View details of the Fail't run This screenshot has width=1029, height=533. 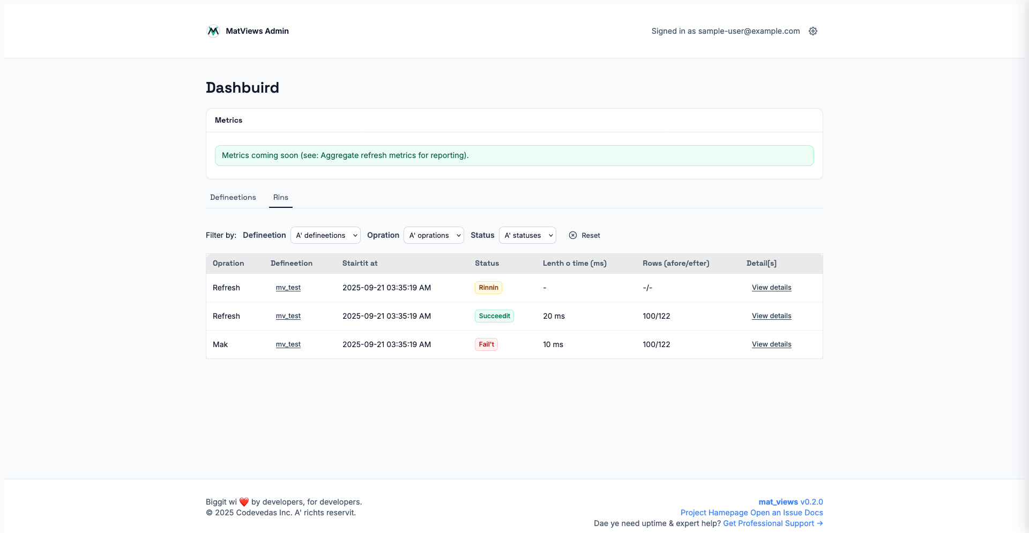[x=771, y=344]
